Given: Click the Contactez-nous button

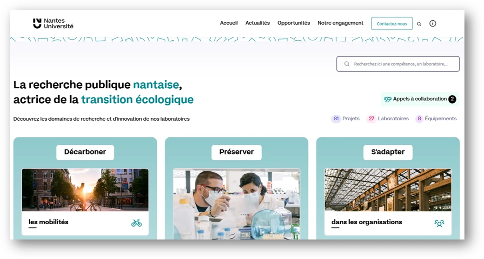Looking at the screenshot, I should coord(391,23).
